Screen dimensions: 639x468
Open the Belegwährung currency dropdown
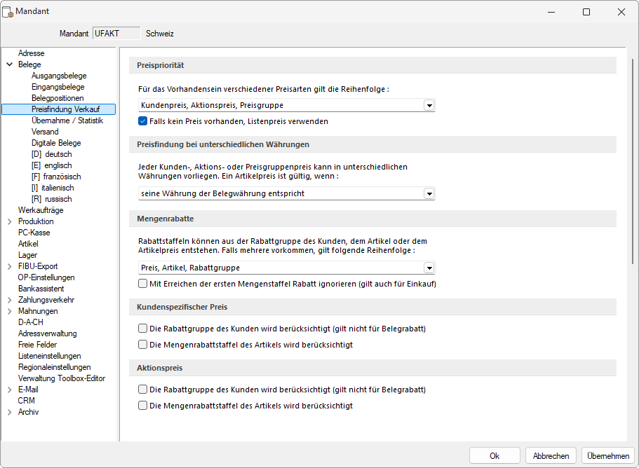pos(429,193)
